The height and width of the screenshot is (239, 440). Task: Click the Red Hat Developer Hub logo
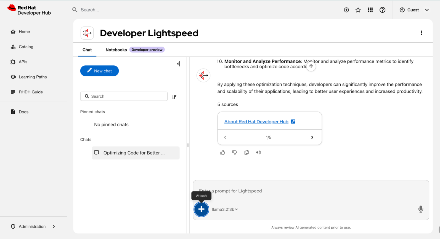[29, 10]
